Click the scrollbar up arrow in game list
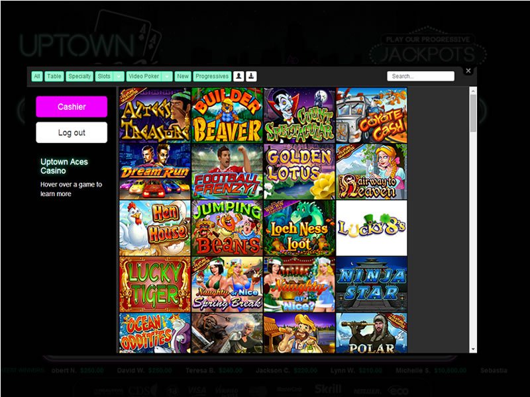 pos(473,91)
